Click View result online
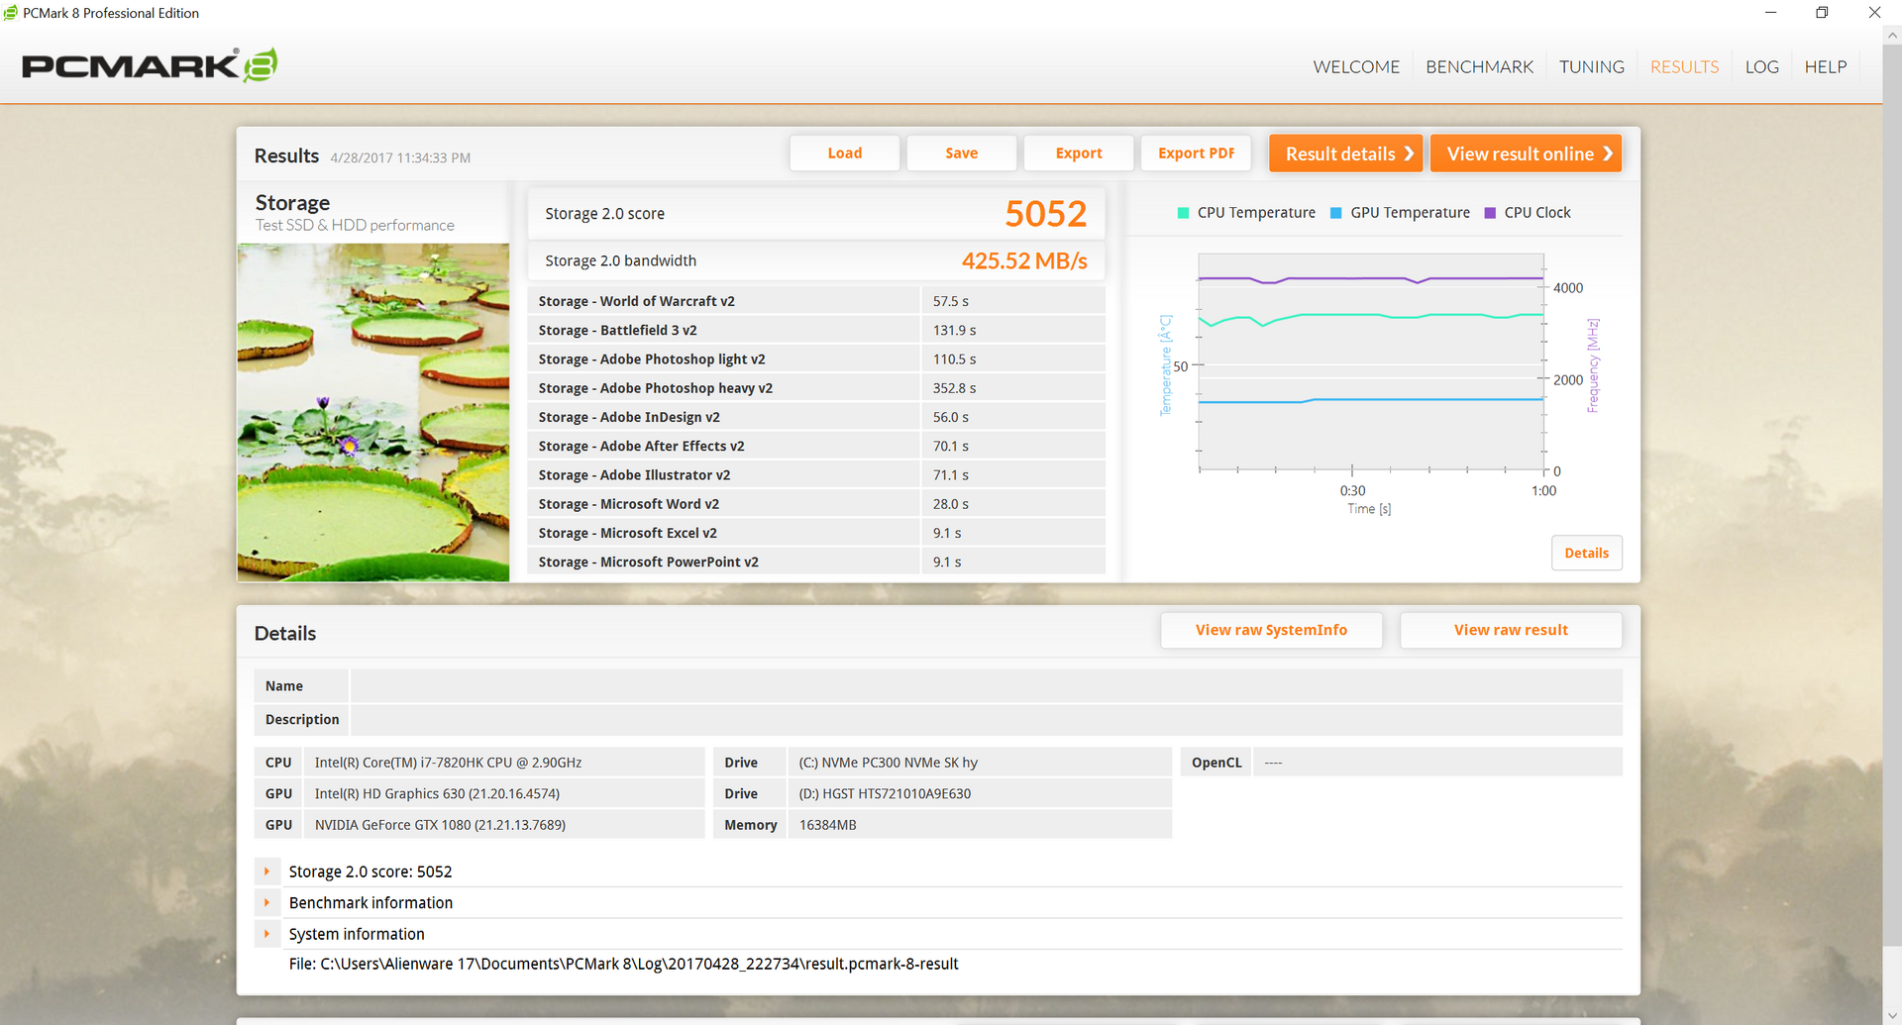The height and width of the screenshot is (1025, 1902). (x=1527, y=154)
